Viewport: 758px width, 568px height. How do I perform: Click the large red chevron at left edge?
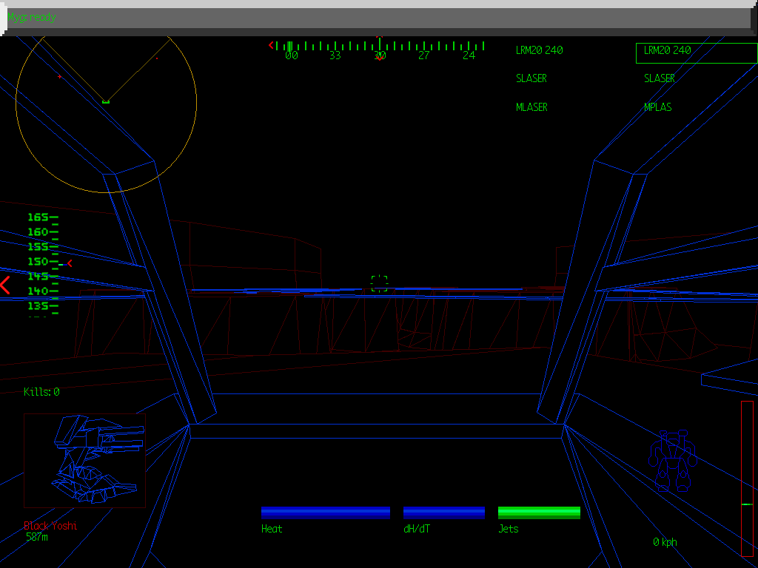pyautogui.click(x=5, y=285)
